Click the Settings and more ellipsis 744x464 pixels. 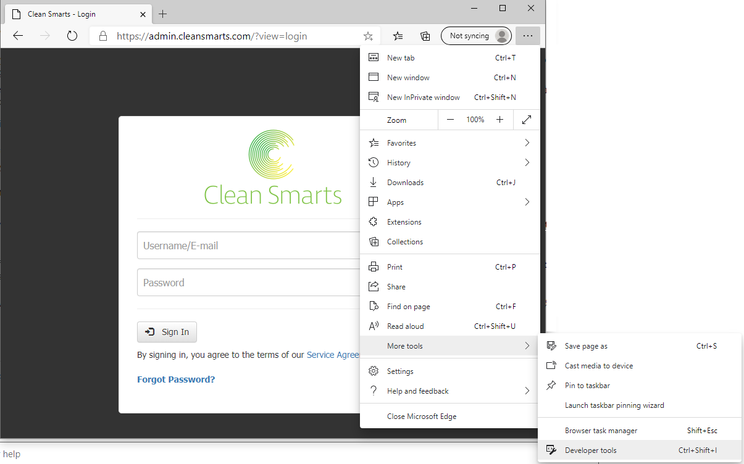pyautogui.click(x=527, y=36)
